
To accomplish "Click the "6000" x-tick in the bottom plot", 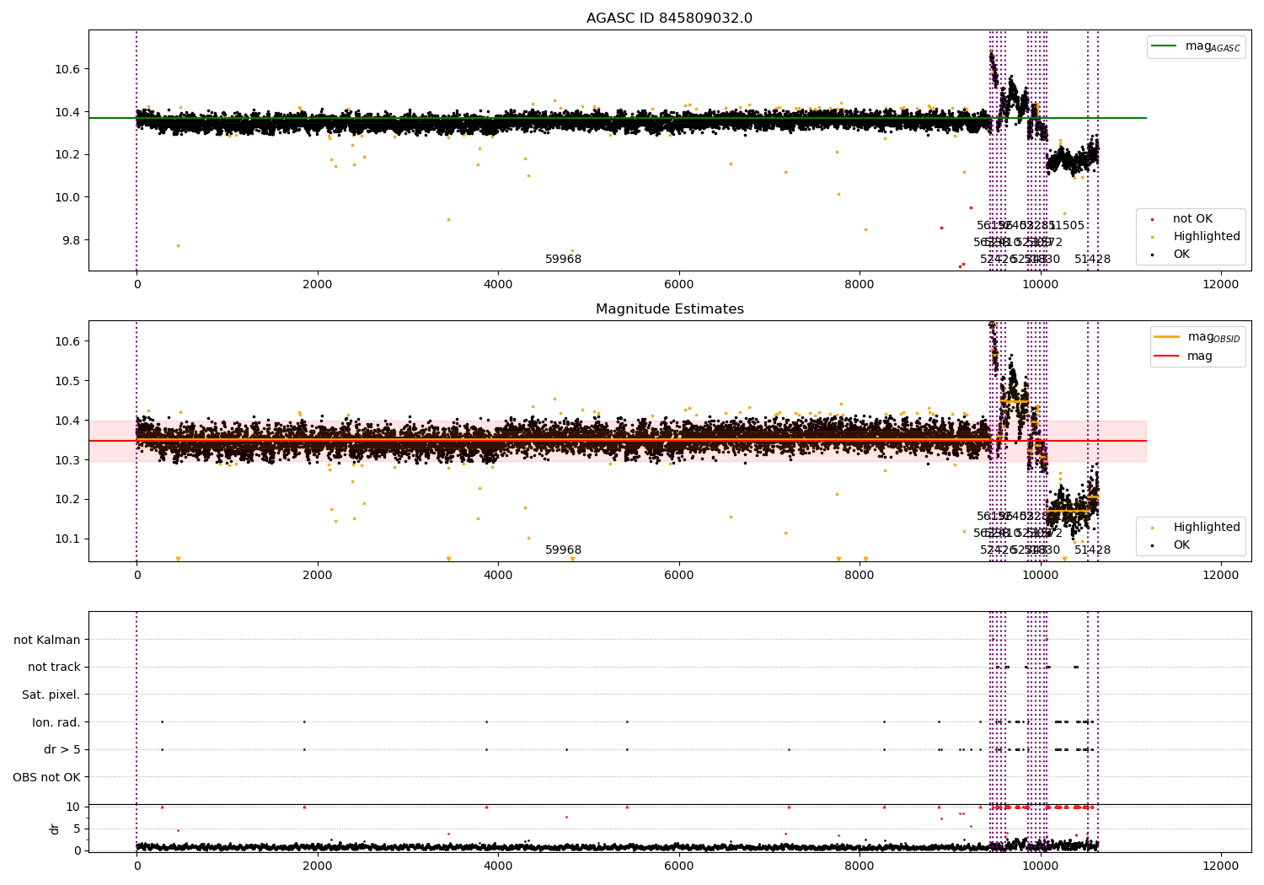I will coord(678,866).
